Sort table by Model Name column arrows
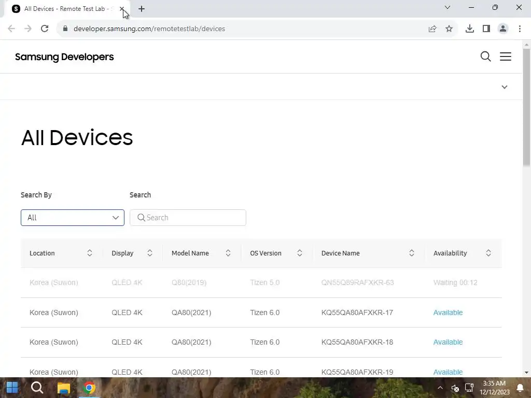Viewport: 531px width, 398px height. coord(228,253)
